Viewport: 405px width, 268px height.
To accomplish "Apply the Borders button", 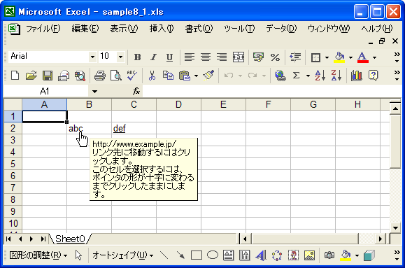I will [x=315, y=57].
